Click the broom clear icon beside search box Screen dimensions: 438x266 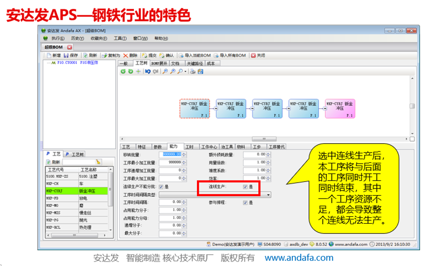[x=98, y=162]
